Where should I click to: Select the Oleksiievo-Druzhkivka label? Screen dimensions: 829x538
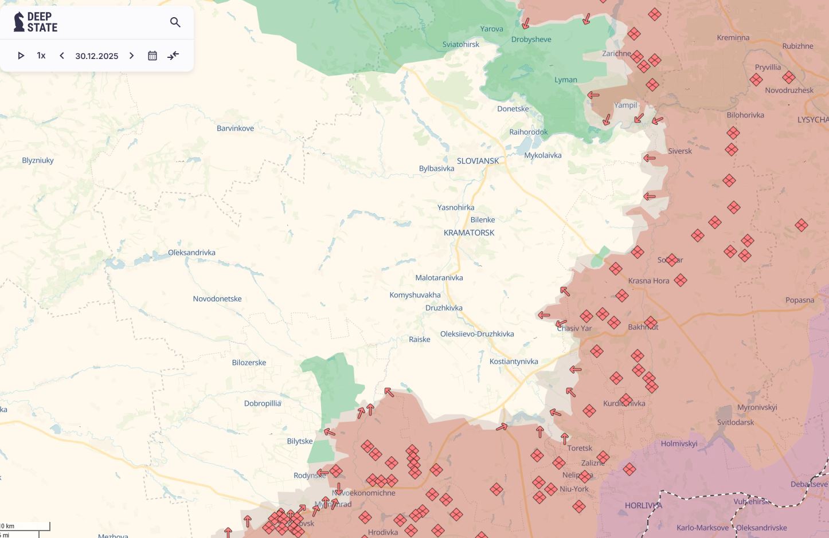[477, 334]
